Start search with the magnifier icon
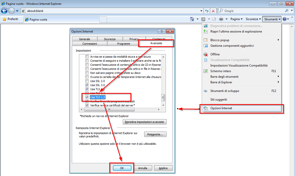Screen dimensions: 295x176 pyautogui.click(x=287, y=11)
